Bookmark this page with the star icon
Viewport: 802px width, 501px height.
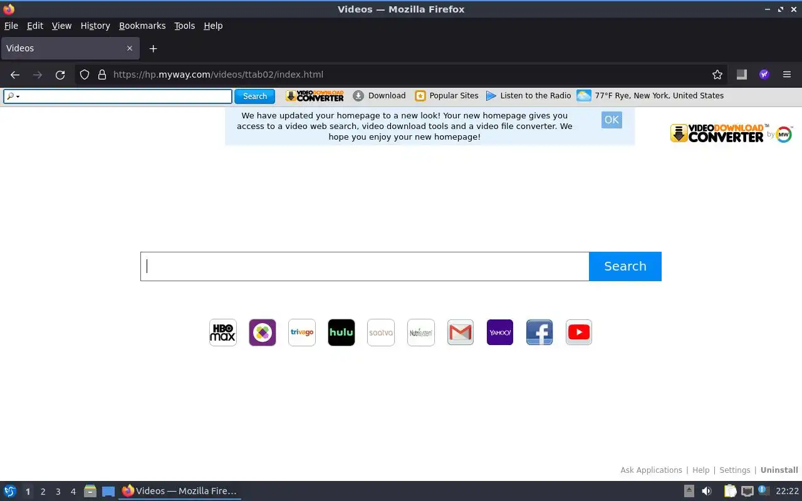pos(717,75)
